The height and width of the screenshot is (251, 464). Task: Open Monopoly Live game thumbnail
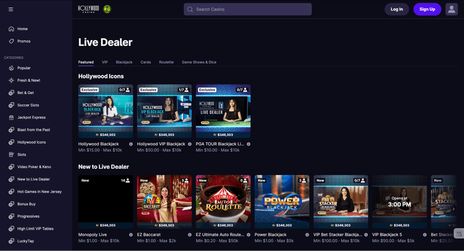point(106,202)
